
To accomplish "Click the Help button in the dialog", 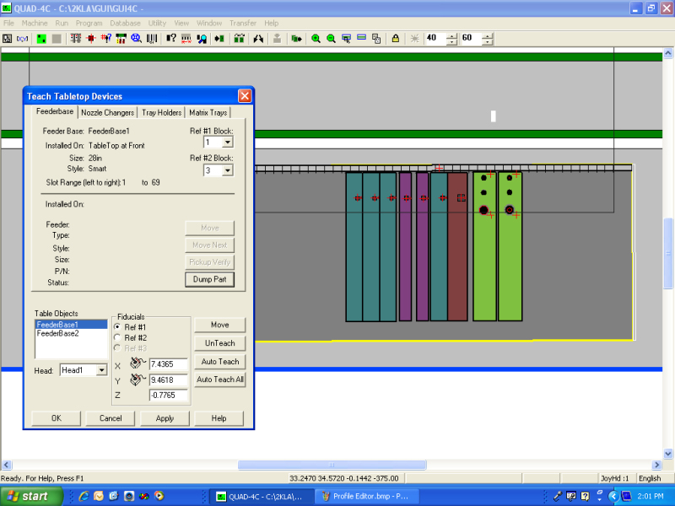I will 219,418.
